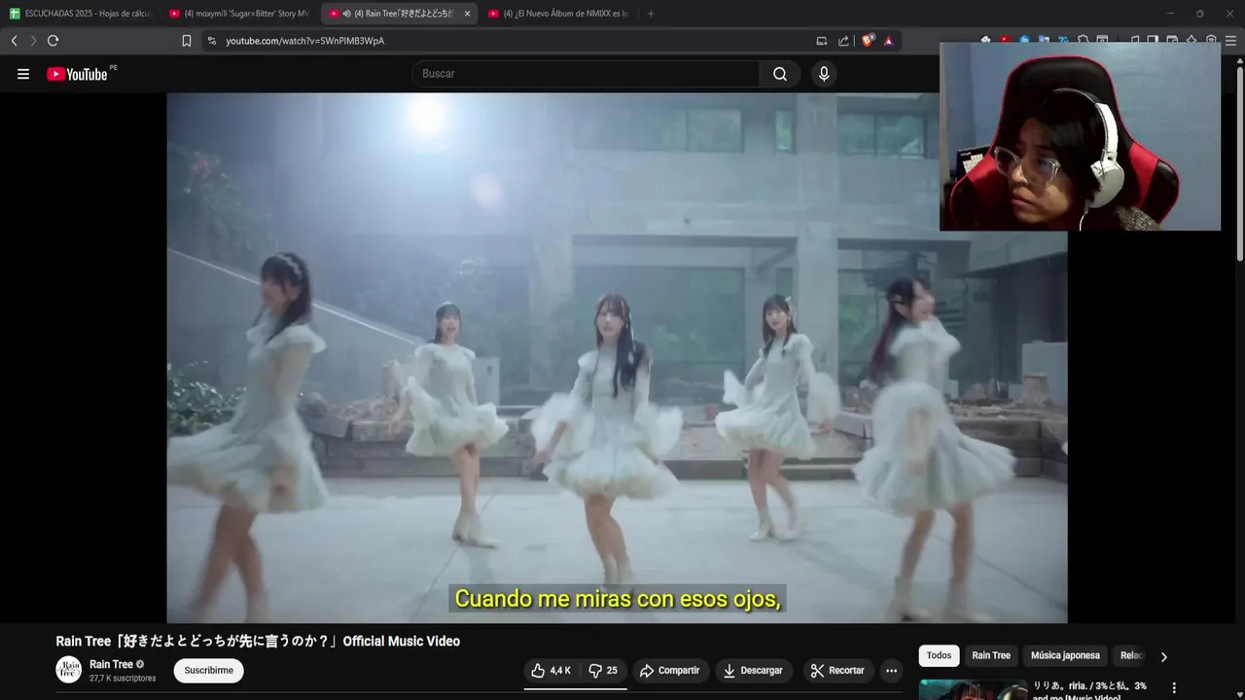Start voice search with microphone icon
Screen dimensions: 1245x700
(x=824, y=74)
